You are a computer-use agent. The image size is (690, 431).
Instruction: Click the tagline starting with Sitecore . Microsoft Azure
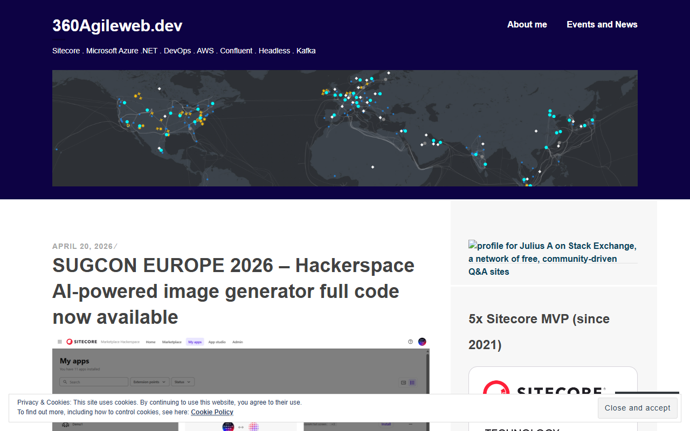pos(184,51)
